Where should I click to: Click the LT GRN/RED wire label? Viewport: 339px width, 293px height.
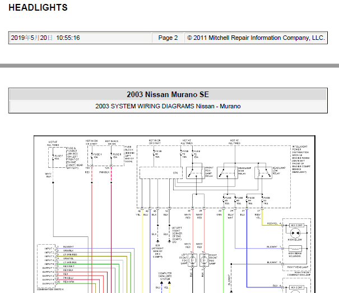tap(70, 255)
